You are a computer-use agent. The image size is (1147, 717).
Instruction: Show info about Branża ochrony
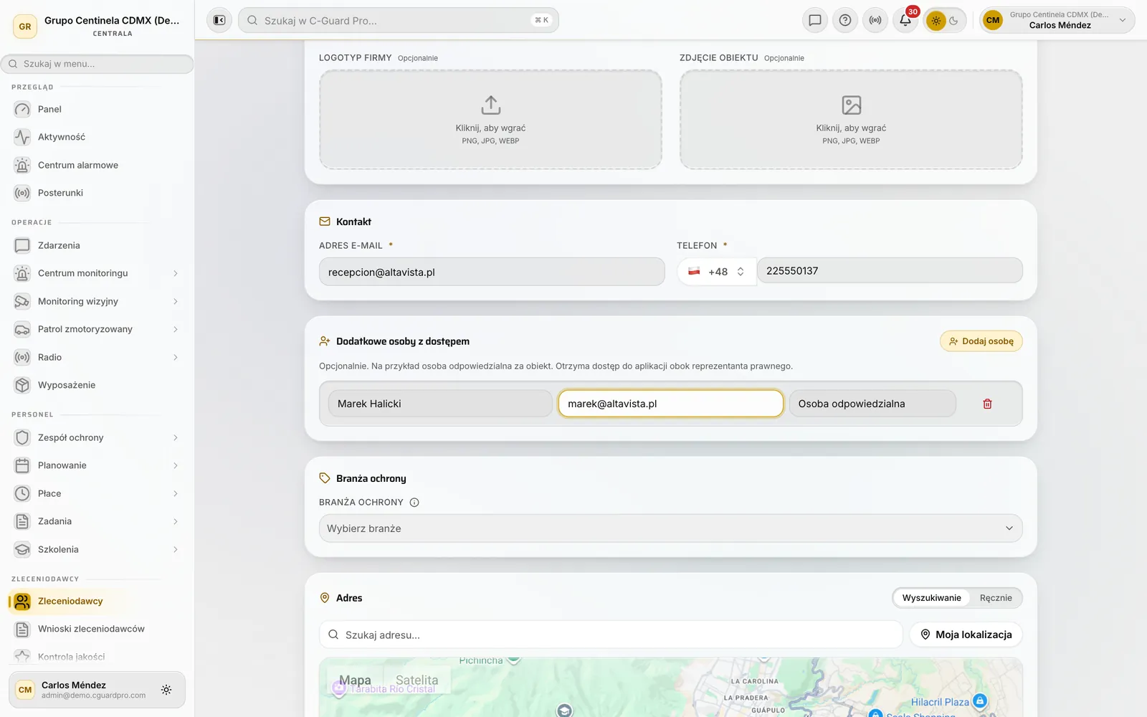[x=414, y=503]
